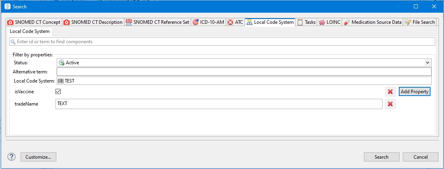Click the Tasks clipboard icon
The height and width of the screenshot is (169, 444).
tap(300, 22)
